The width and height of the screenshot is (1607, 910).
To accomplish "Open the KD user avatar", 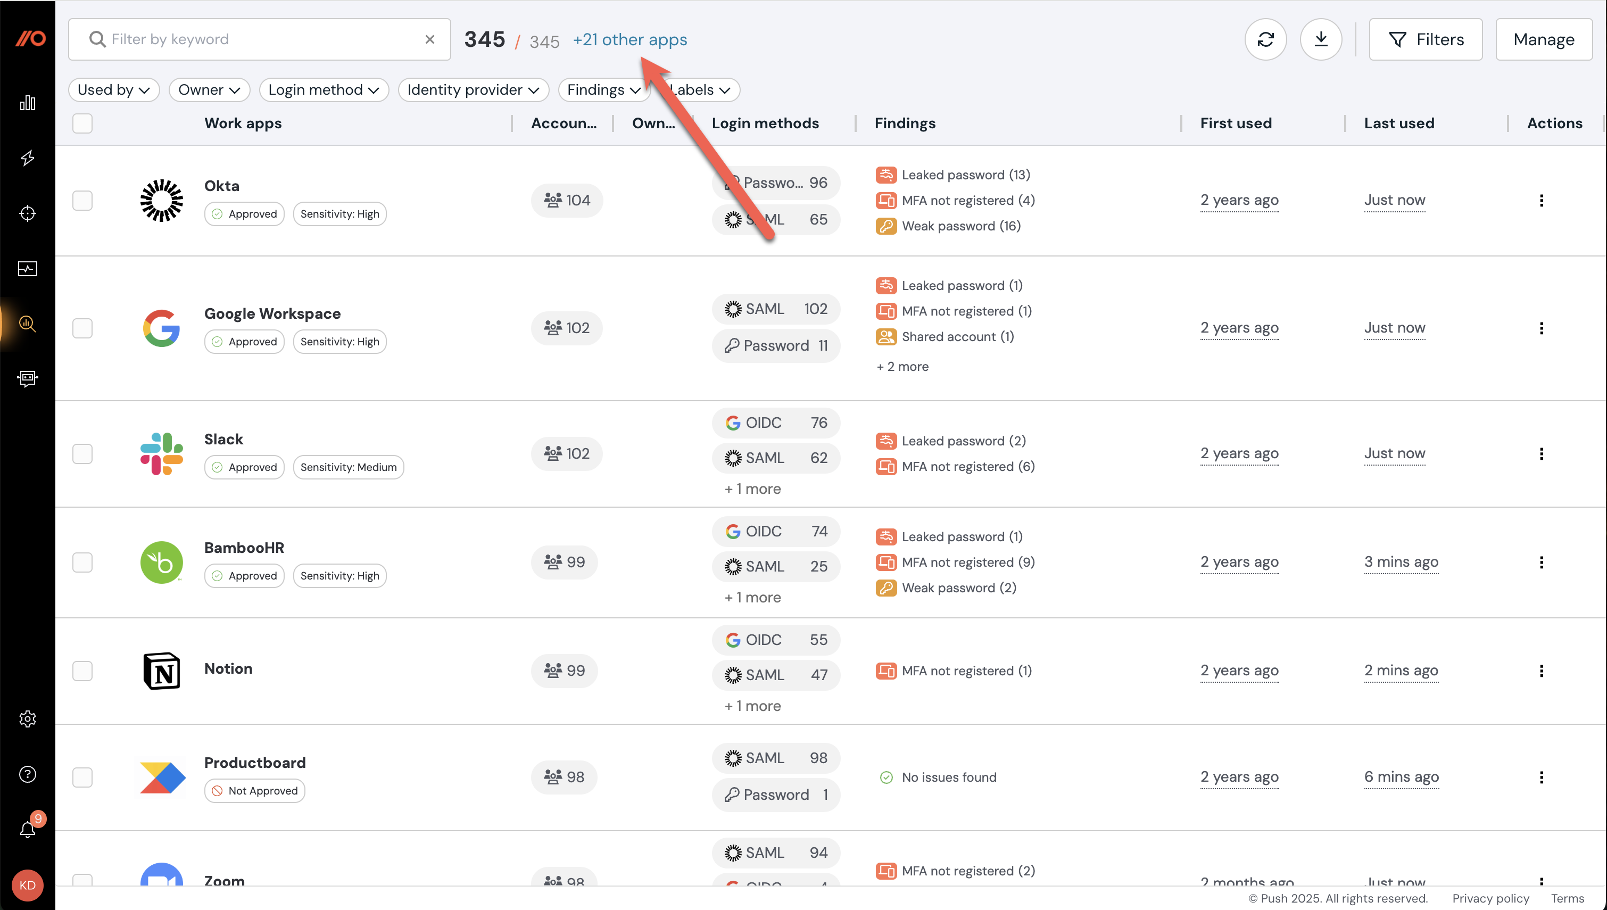I will pyautogui.click(x=28, y=885).
